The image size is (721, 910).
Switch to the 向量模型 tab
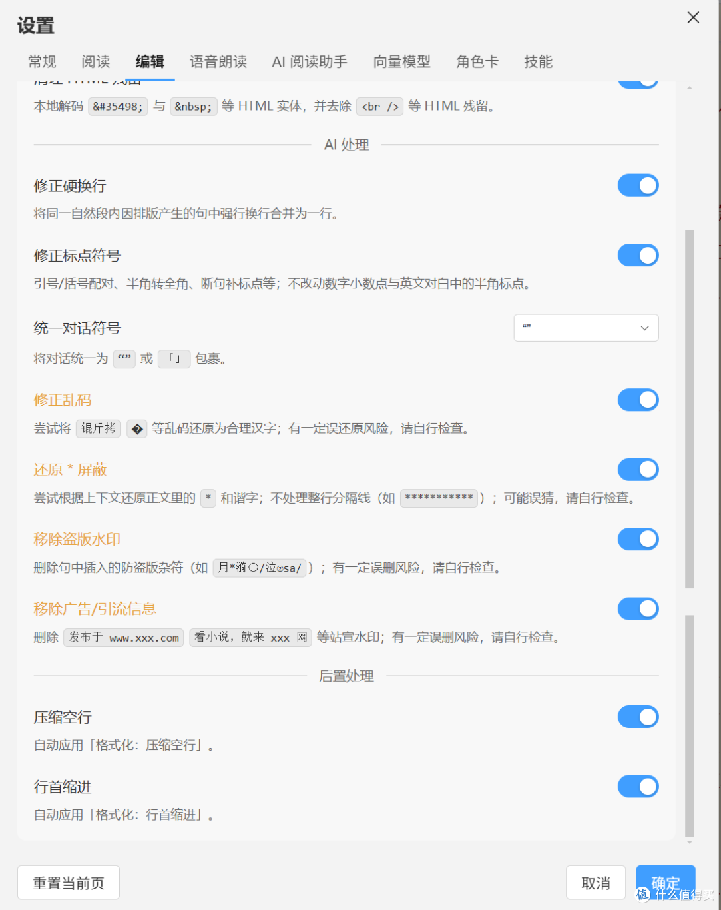click(401, 62)
